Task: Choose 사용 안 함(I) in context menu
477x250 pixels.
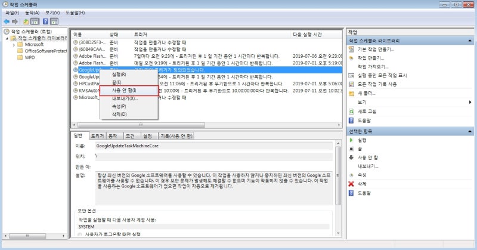Action: click(x=129, y=91)
